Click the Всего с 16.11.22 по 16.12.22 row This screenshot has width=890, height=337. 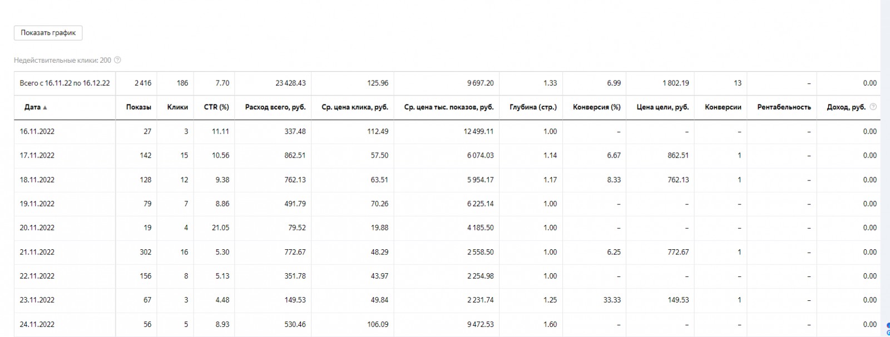pyautogui.click(x=447, y=83)
